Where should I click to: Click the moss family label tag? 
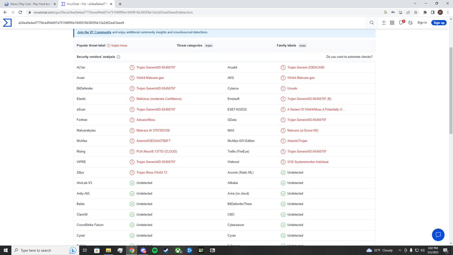click(302, 45)
